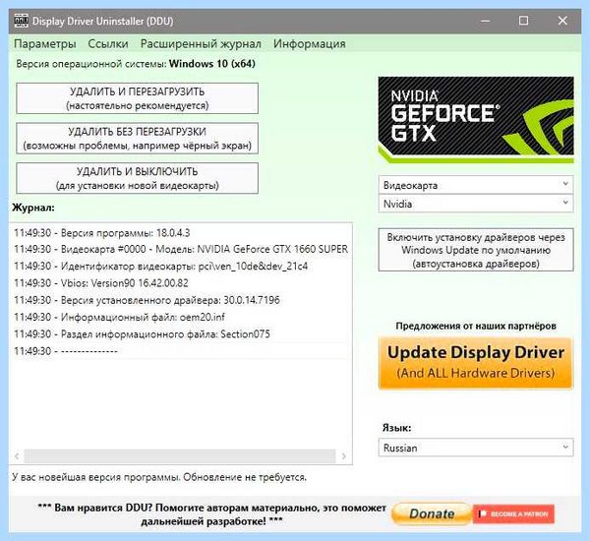Click the log scroll right arrow
Image resolution: width=590 pixels, height=541 pixels.
(x=343, y=456)
